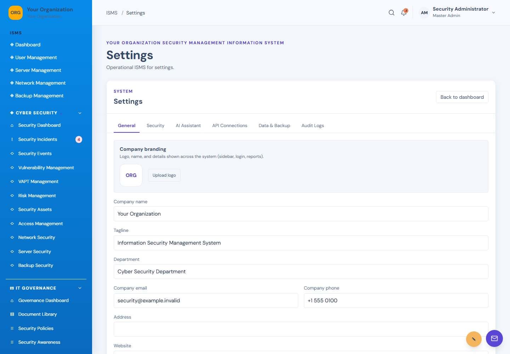Open the Audit Logs tab

[x=313, y=126]
